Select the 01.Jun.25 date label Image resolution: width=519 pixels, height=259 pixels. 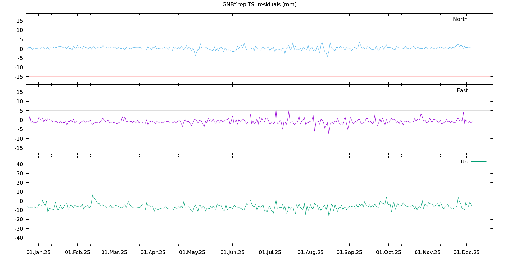click(x=232, y=253)
